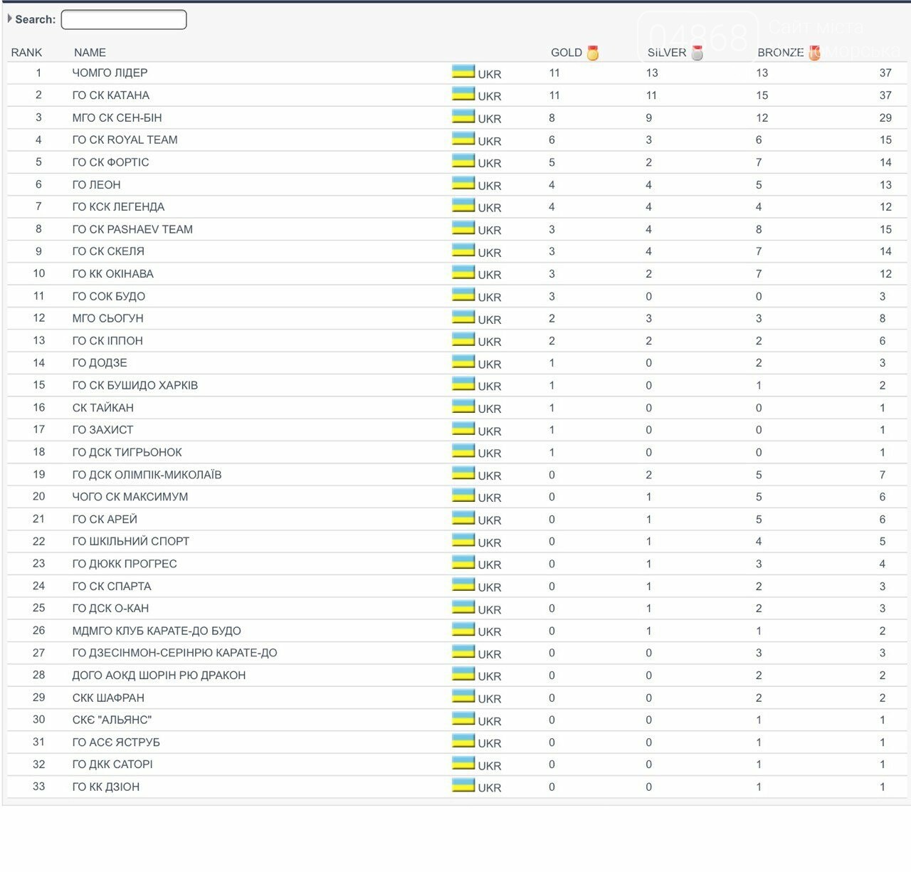This screenshot has height=872, width=911.
Task: Click the Ukraine flag for ГО ДЮКК ПРОГРЕС
Action: [463, 562]
